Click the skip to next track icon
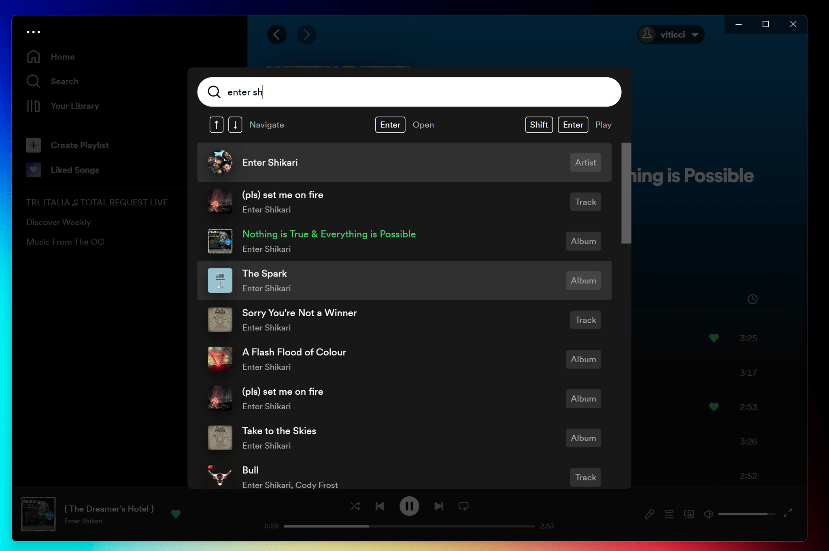This screenshot has width=829, height=551. click(439, 506)
